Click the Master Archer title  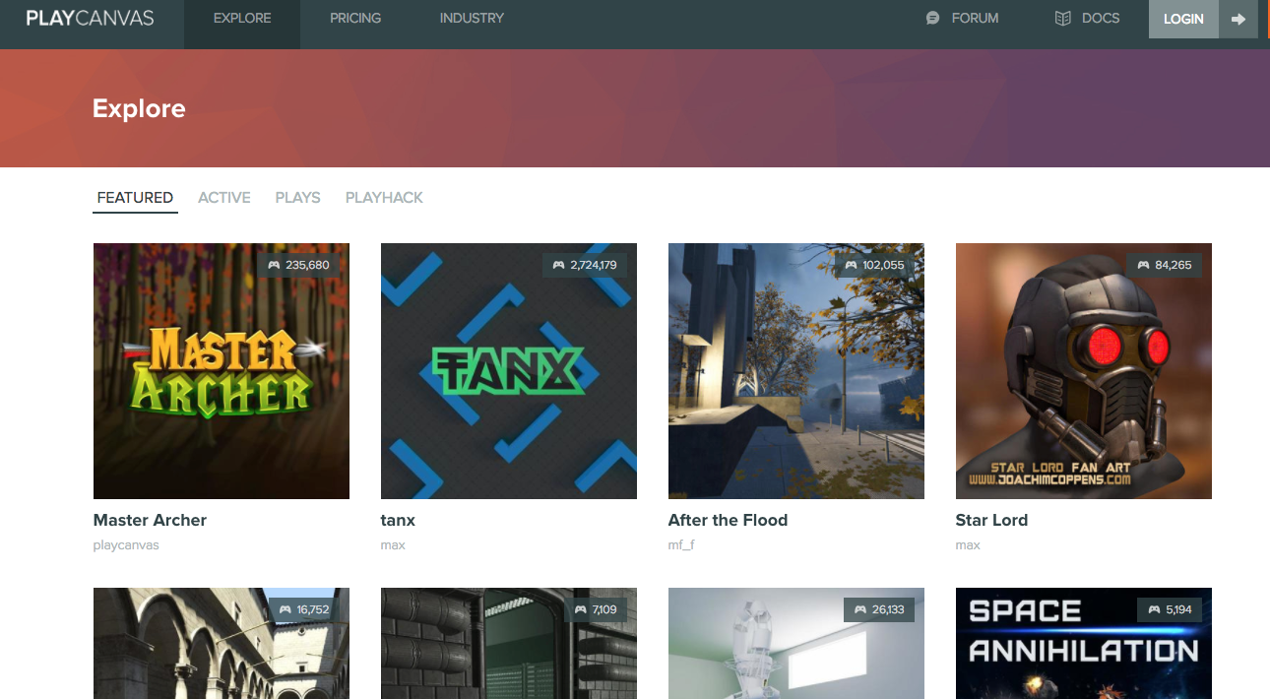click(150, 520)
